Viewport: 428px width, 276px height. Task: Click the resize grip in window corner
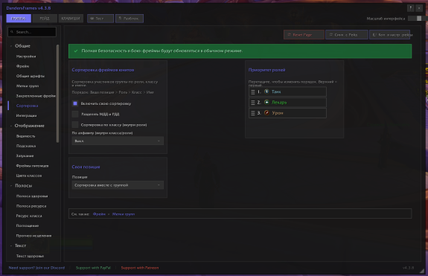point(422,270)
